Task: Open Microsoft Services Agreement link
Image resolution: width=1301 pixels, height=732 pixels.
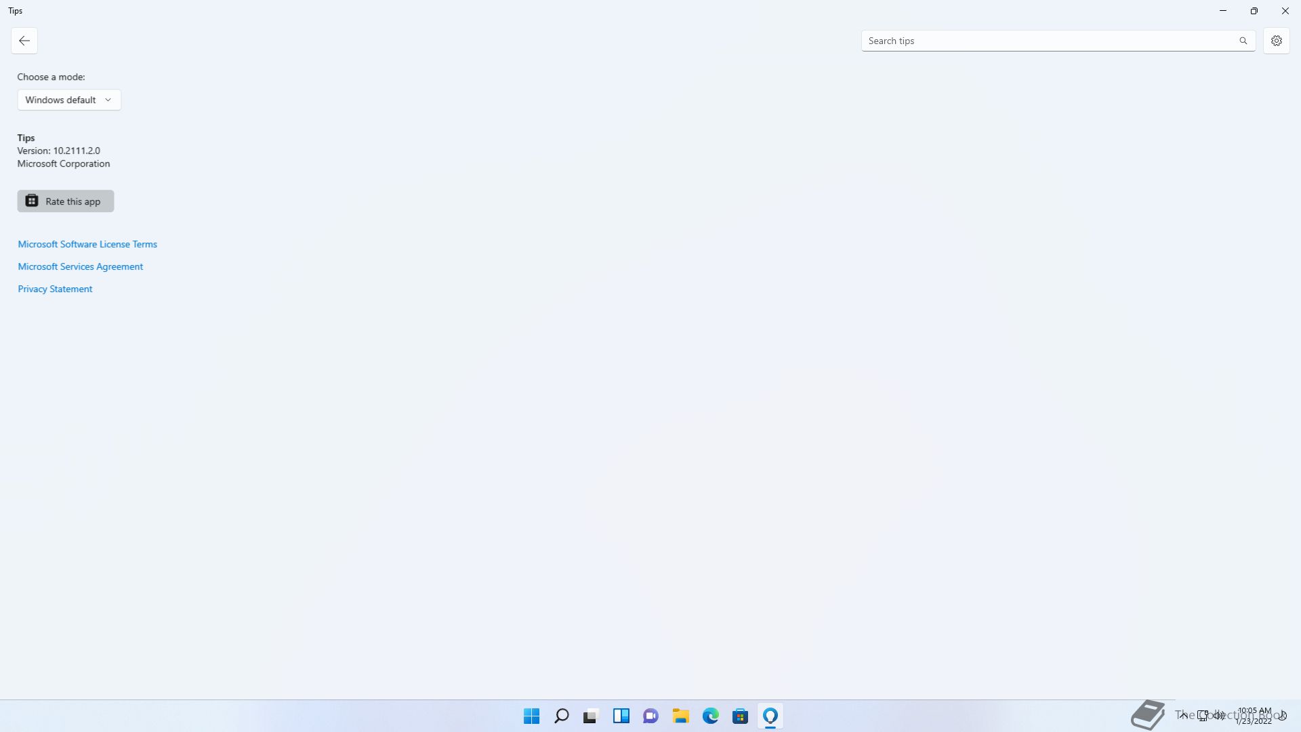Action: pyautogui.click(x=81, y=266)
